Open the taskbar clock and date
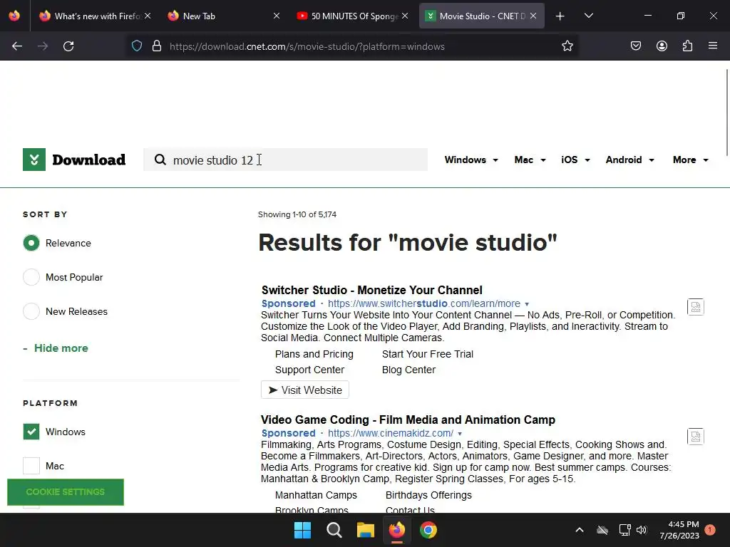 click(679, 530)
